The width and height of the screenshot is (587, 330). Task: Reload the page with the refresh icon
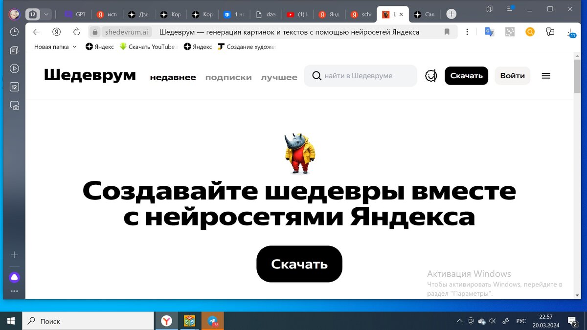tap(76, 32)
